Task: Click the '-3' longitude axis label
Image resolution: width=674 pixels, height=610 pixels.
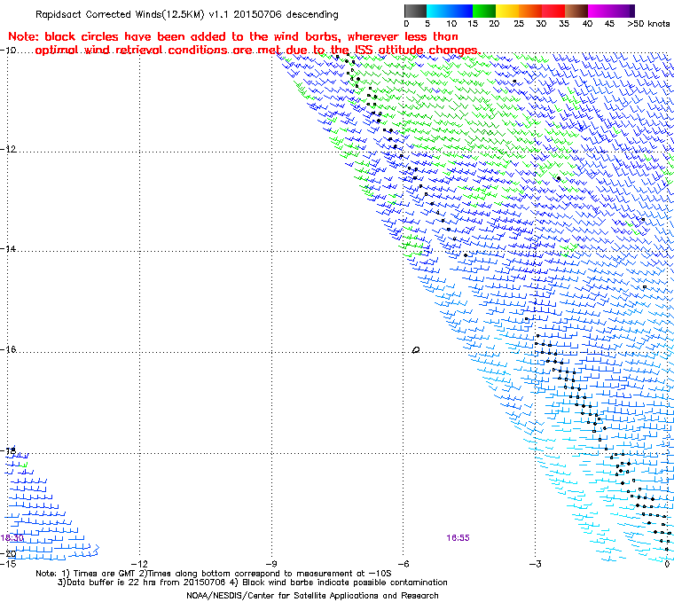Action: [x=535, y=564]
